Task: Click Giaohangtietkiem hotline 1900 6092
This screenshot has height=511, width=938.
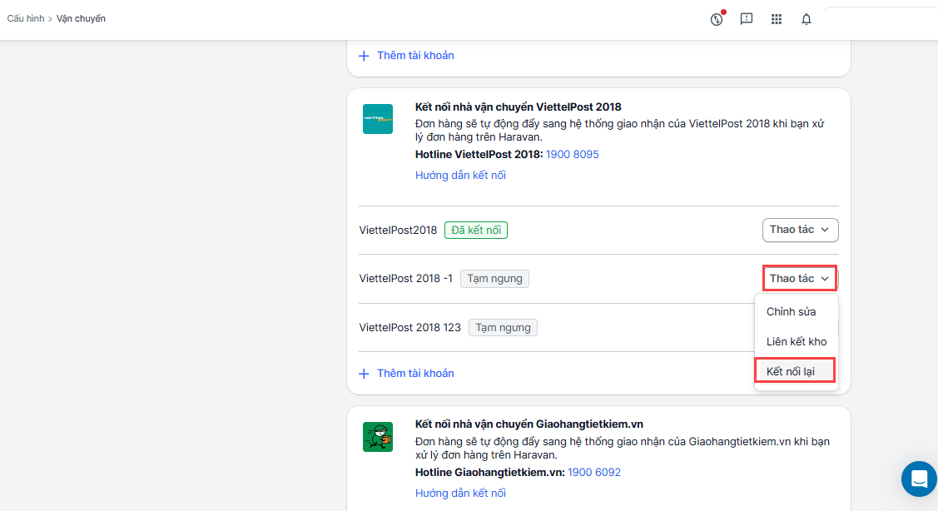Action: point(593,473)
